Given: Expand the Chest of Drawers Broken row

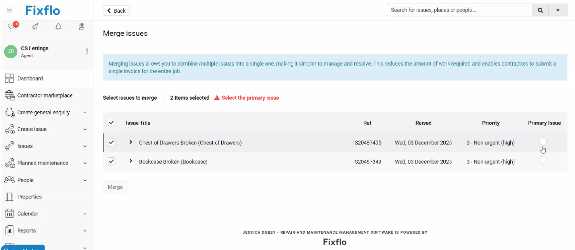Looking at the screenshot, I should (x=131, y=142).
